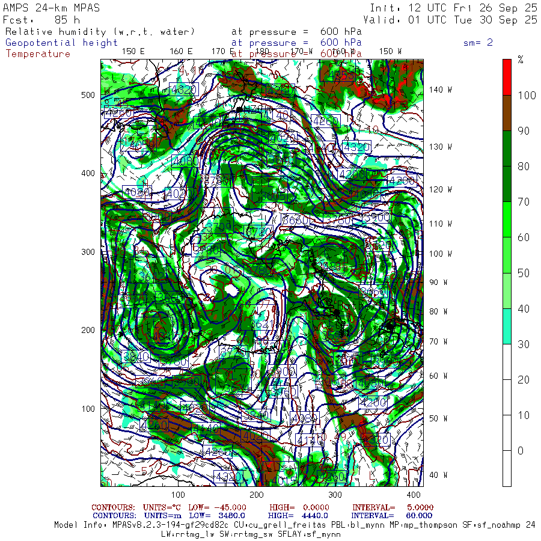This screenshot has width=541, height=541.
Task: Select the light green 40–50% legend swatch
Action: (x=507, y=290)
